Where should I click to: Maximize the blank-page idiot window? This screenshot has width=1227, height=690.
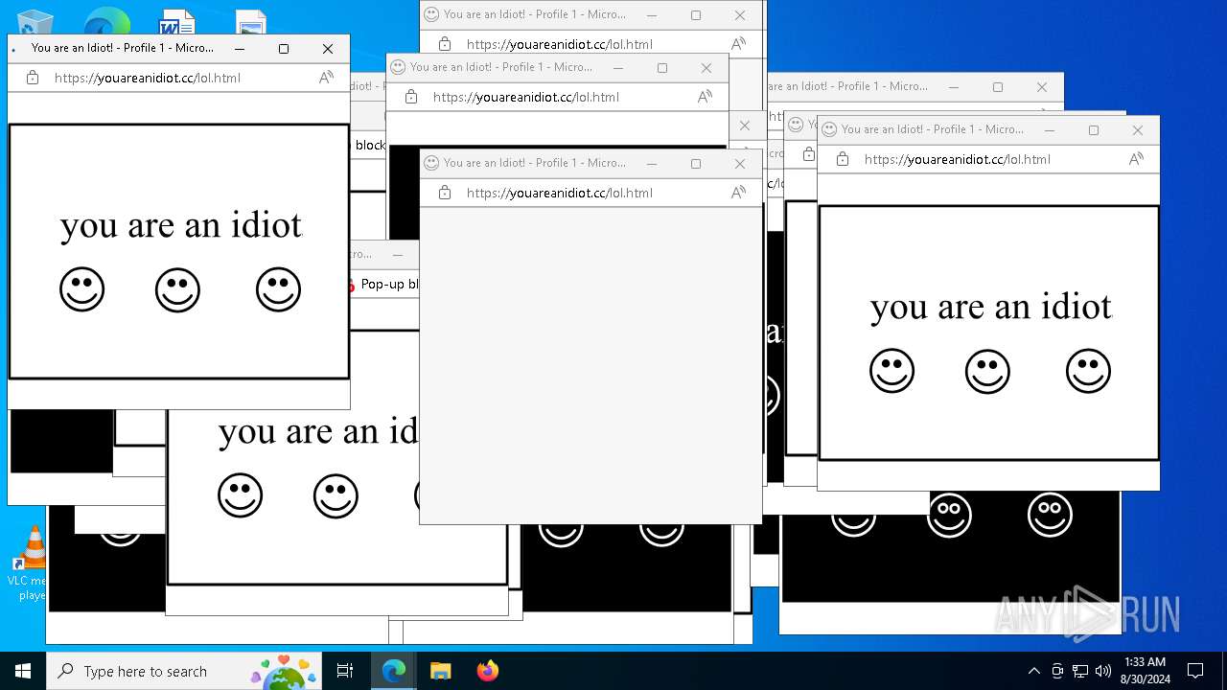pyautogui.click(x=696, y=164)
